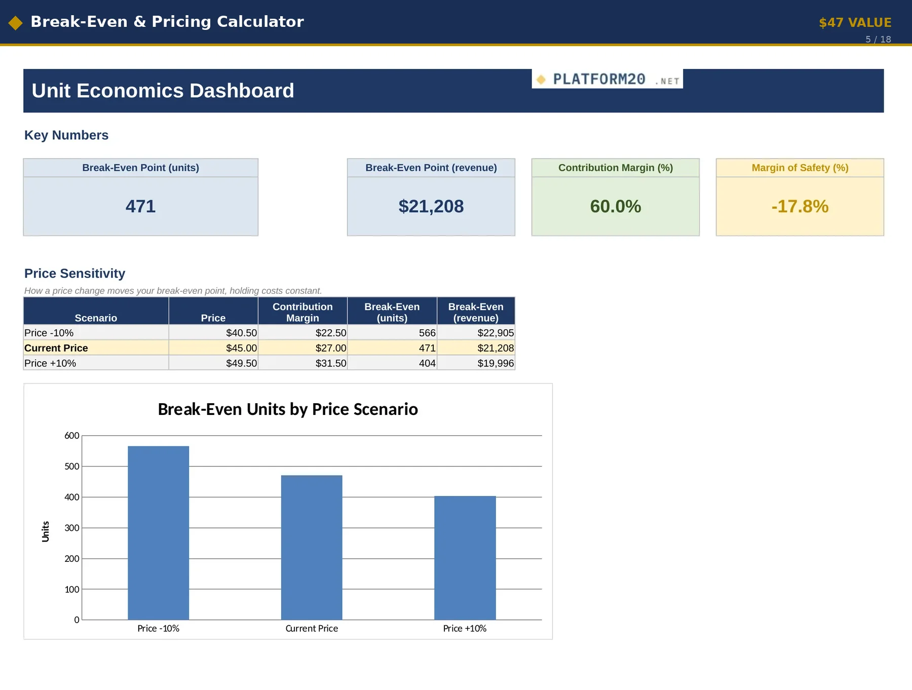Select the 404 break-even units cell
The width and height of the screenshot is (912, 690).
point(392,363)
